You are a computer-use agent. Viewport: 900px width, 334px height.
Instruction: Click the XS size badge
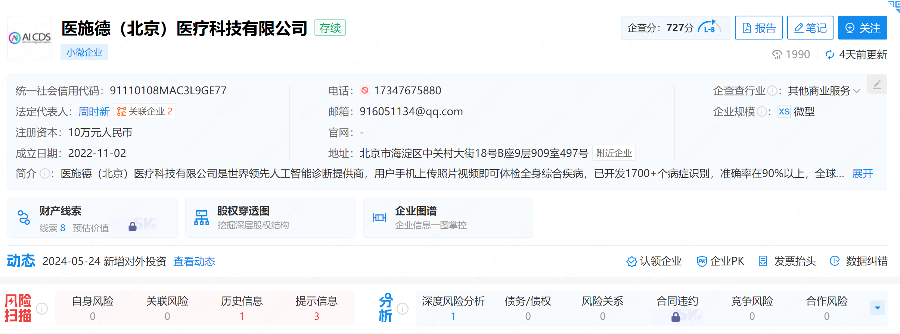point(784,111)
